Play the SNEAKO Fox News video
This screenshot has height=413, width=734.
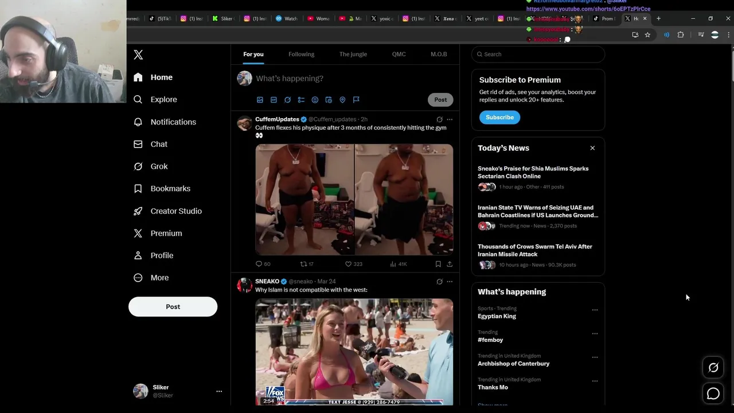point(354,352)
